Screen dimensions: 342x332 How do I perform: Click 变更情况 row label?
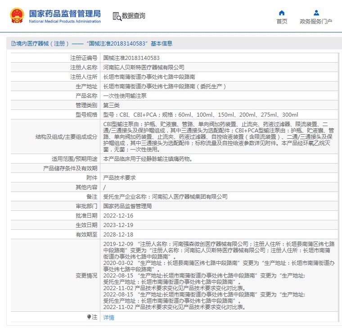click(x=86, y=276)
